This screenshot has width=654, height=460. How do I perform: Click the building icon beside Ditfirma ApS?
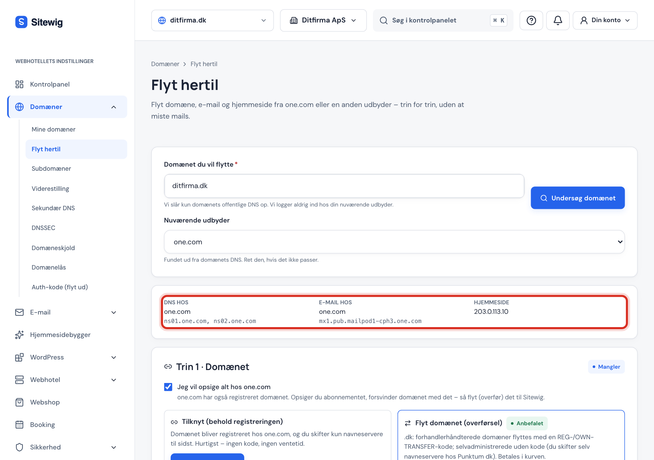[x=294, y=20]
